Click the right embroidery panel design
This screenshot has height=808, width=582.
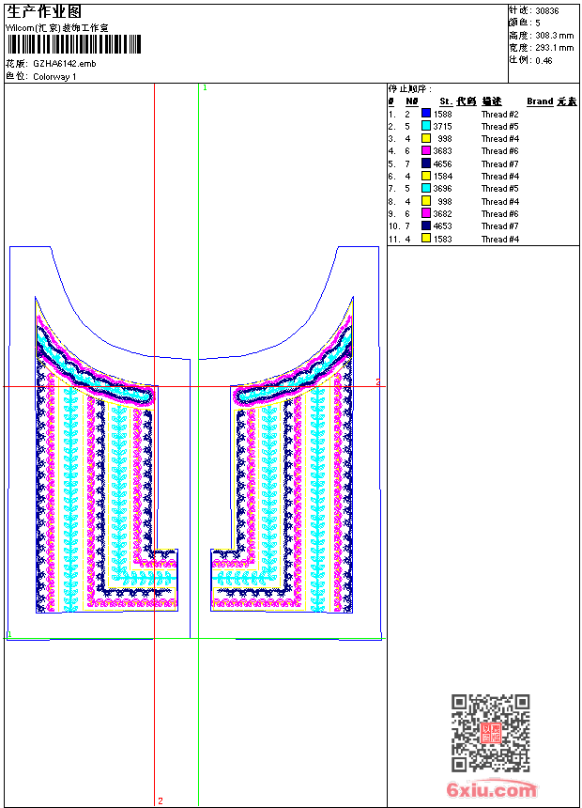tap(283, 454)
